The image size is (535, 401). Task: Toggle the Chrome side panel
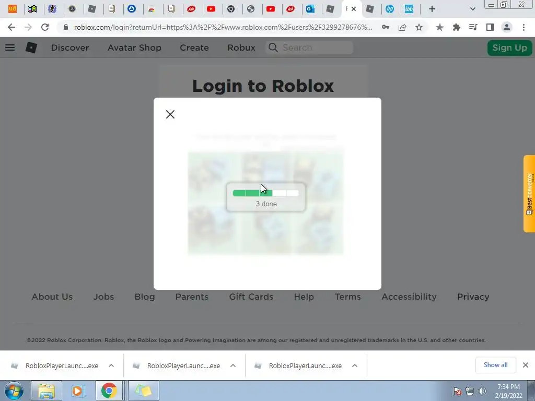point(490,27)
